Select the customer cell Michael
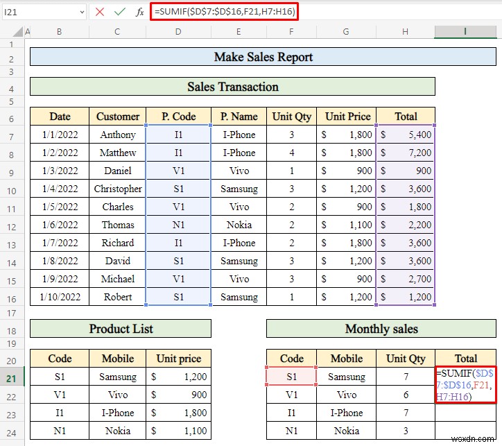 pyautogui.click(x=117, y=279)
